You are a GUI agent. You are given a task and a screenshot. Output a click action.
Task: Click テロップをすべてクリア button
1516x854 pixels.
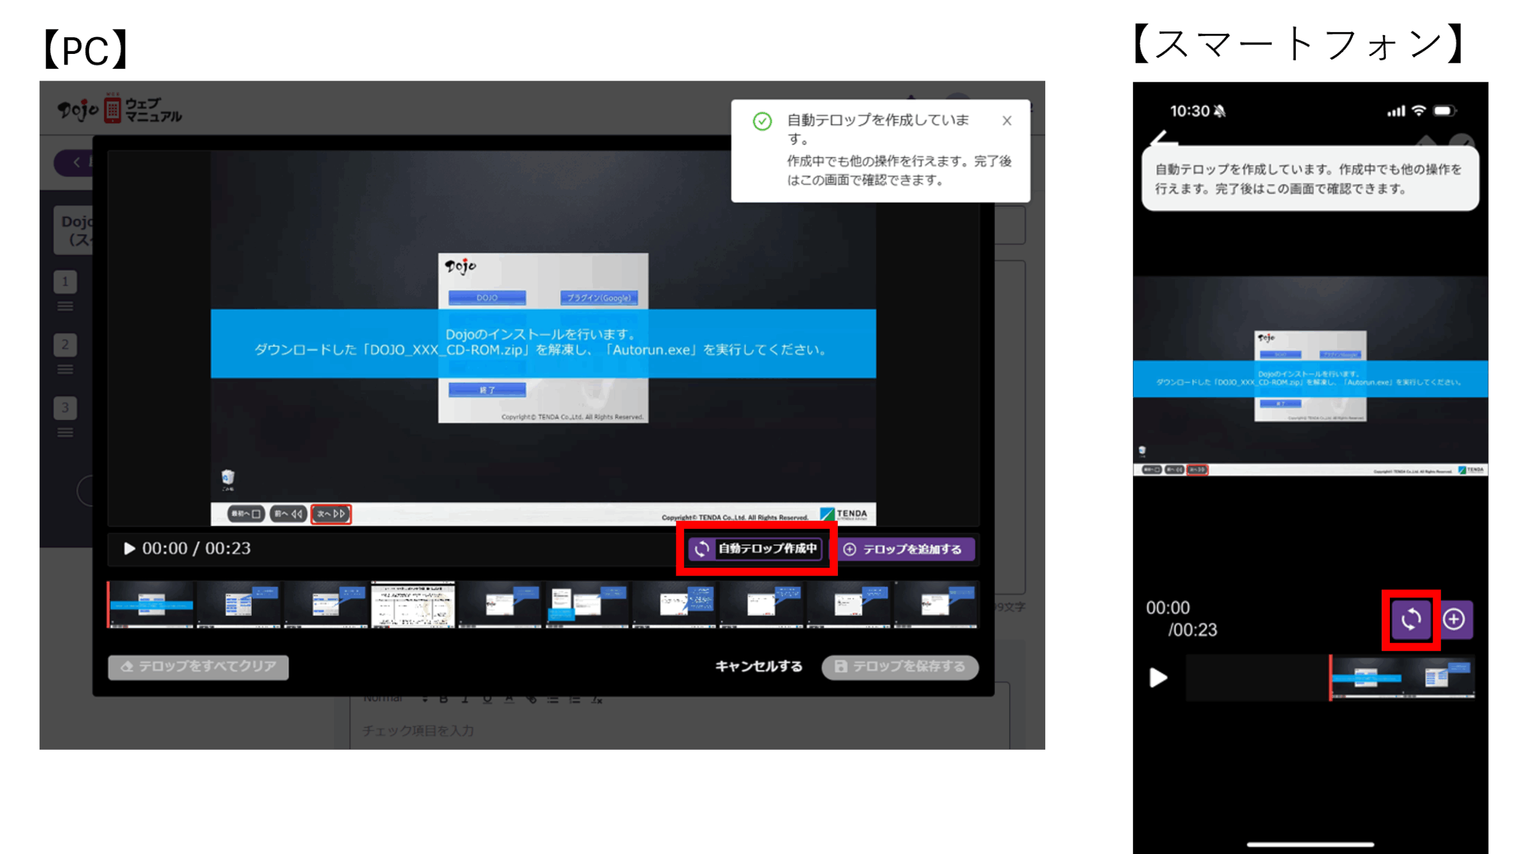[x=198, y=667]
